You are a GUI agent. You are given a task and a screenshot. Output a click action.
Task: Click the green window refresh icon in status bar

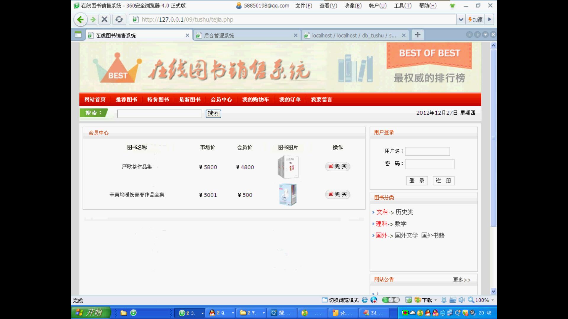point(409,300)
